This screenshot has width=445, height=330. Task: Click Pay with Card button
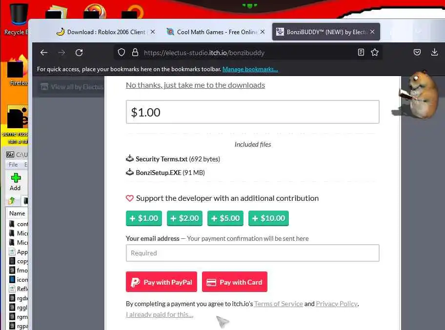point(235,282)
